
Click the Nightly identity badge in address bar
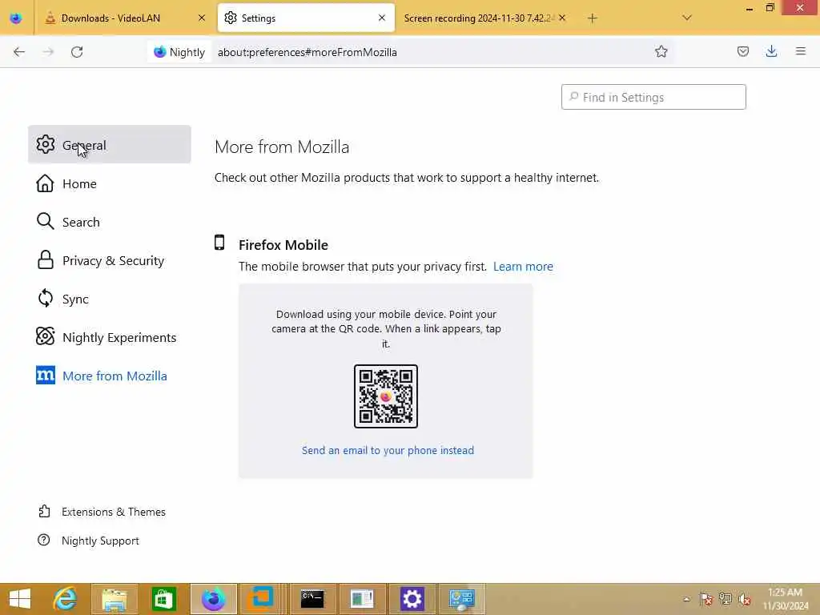click(x=179, y=52)
